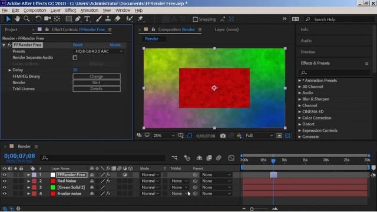This screenshot has height=212, width=377.
Task: Click the timeline zoom slider knob
Action: pyautogui.click(x=252, y=209)
